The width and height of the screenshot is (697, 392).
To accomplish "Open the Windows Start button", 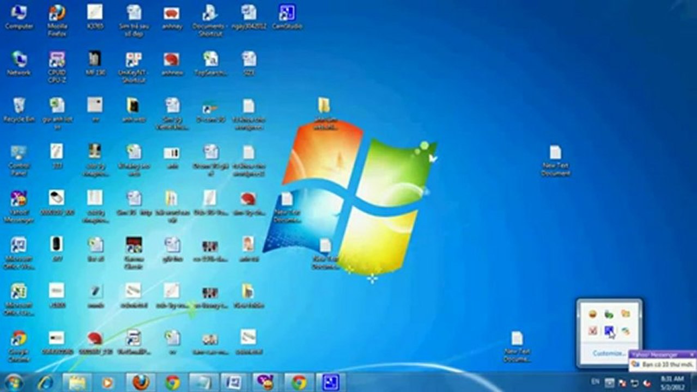I will click(x=14, y=383).
